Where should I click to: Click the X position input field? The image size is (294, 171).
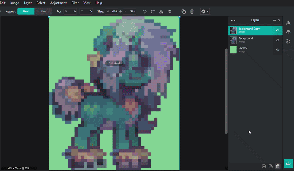(70, 11)
